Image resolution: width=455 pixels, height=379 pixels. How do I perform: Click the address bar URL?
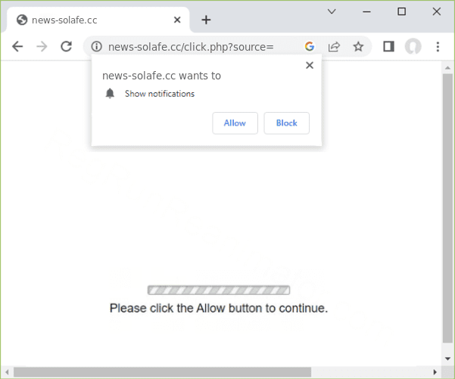[197, 47]
